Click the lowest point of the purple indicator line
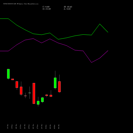Viewport: 133px width, 133px height. pos(92,63)
